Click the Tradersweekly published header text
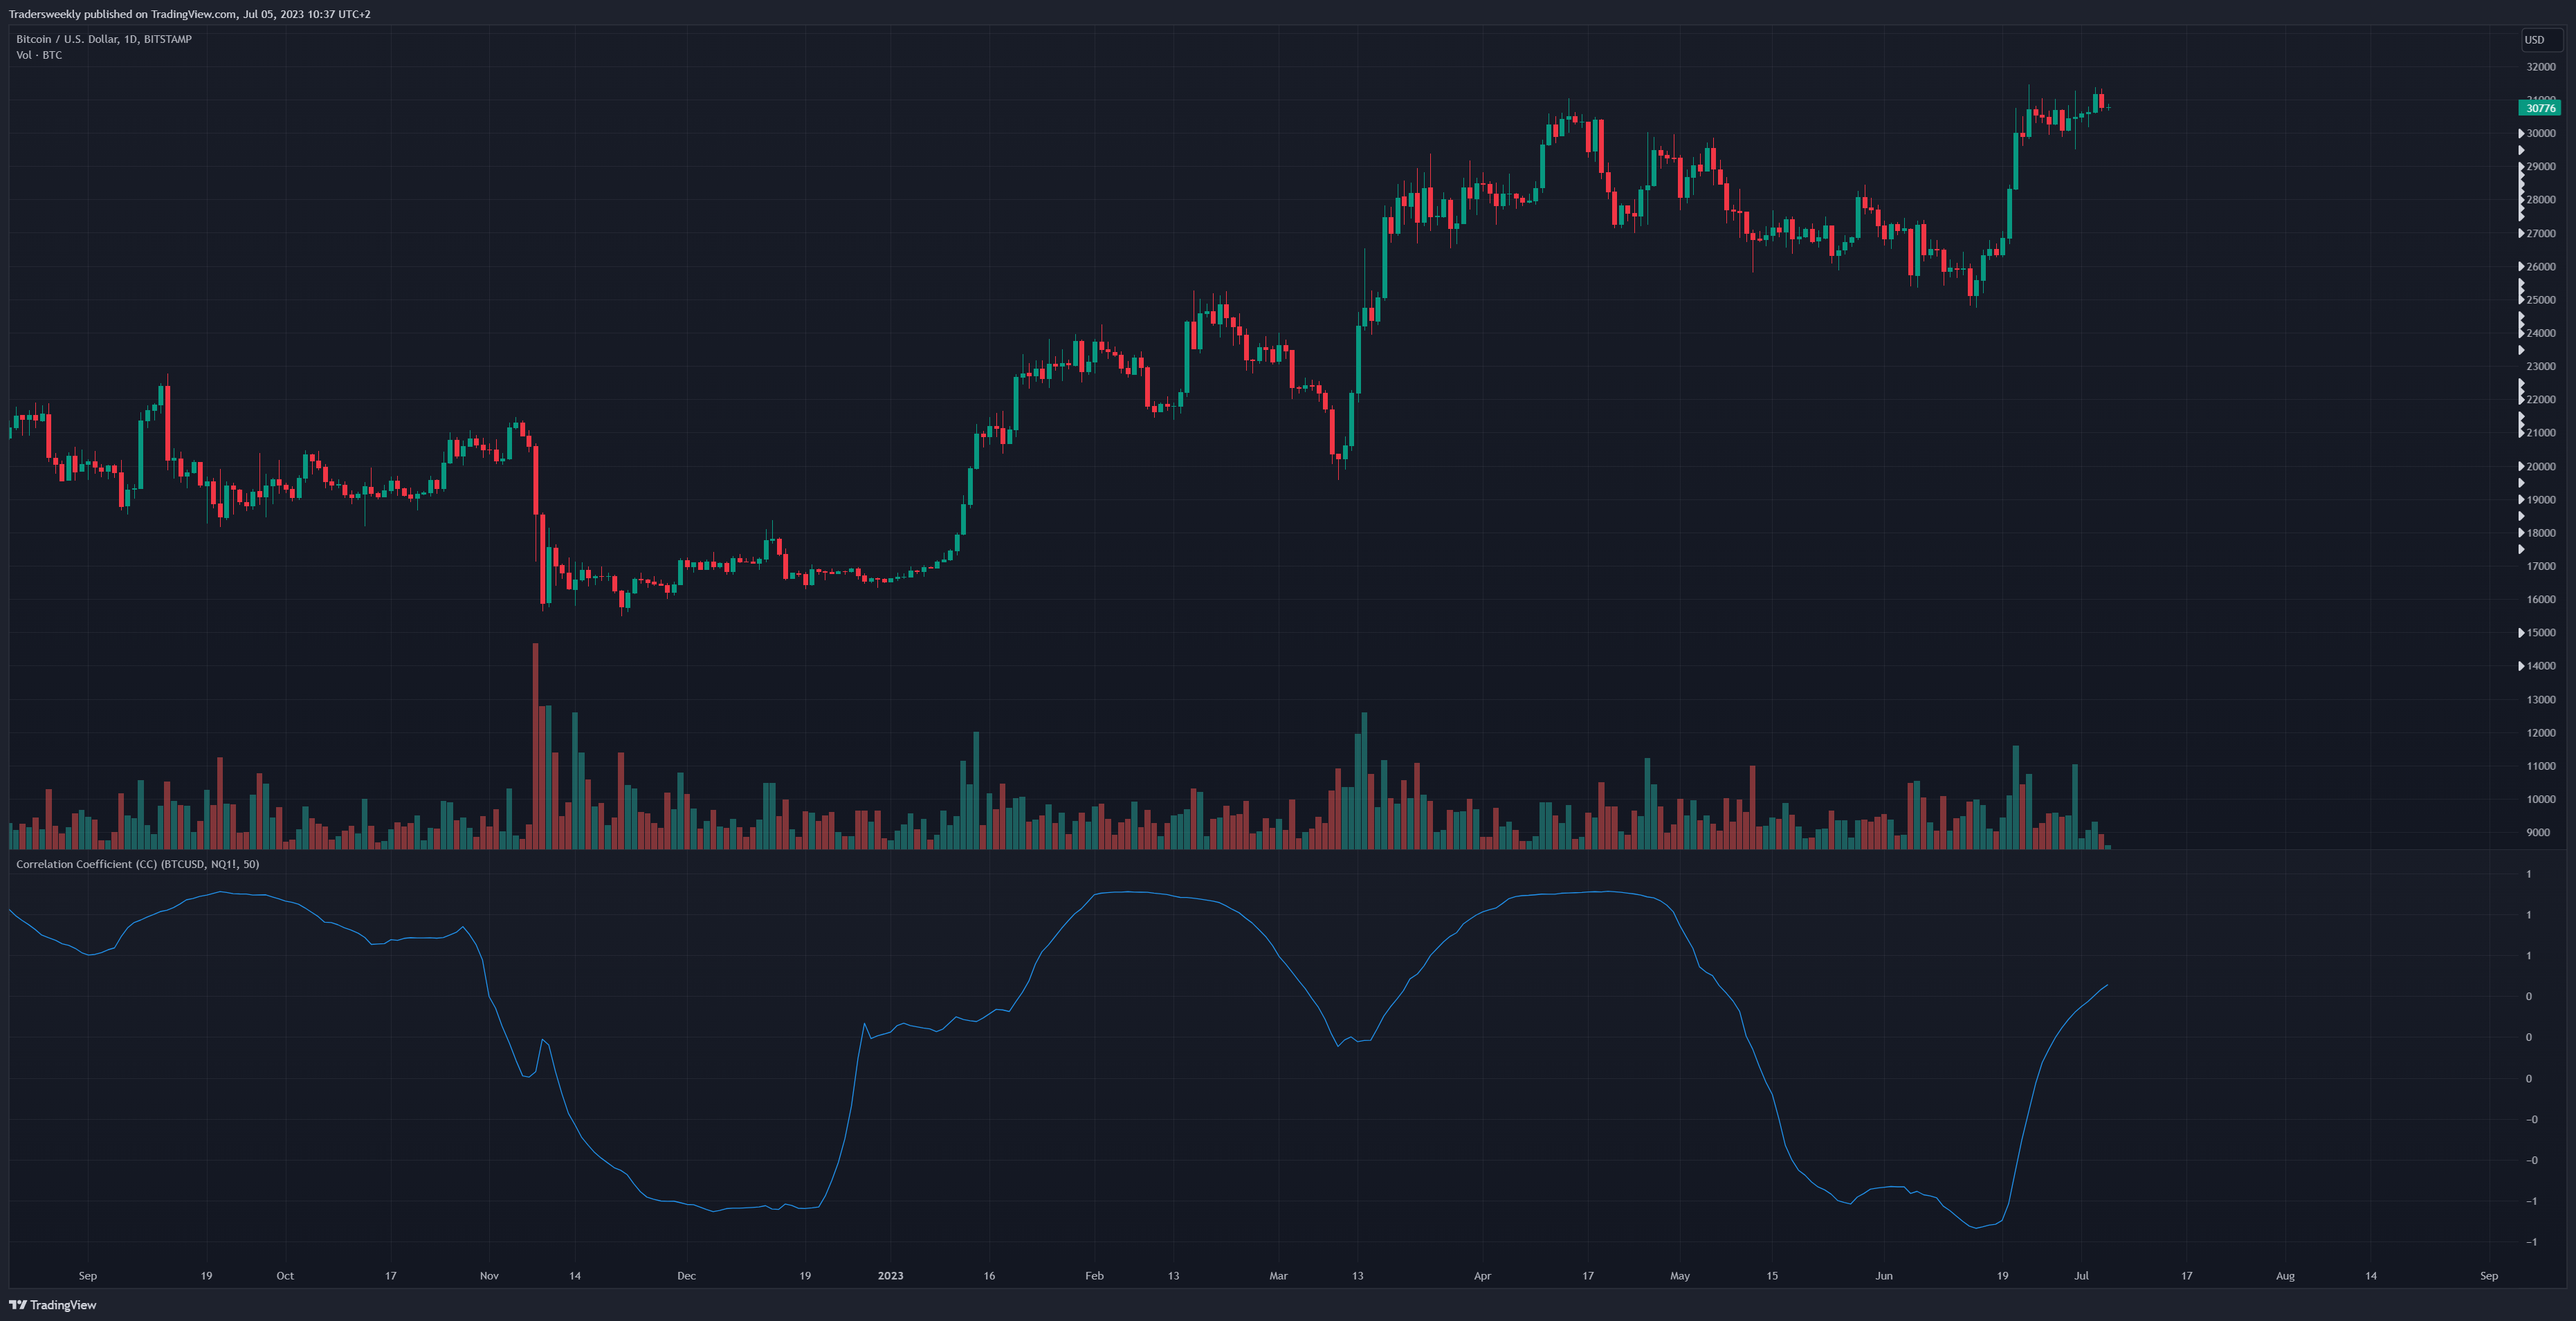This screenshot has height=1321, width=2576. 189,14
